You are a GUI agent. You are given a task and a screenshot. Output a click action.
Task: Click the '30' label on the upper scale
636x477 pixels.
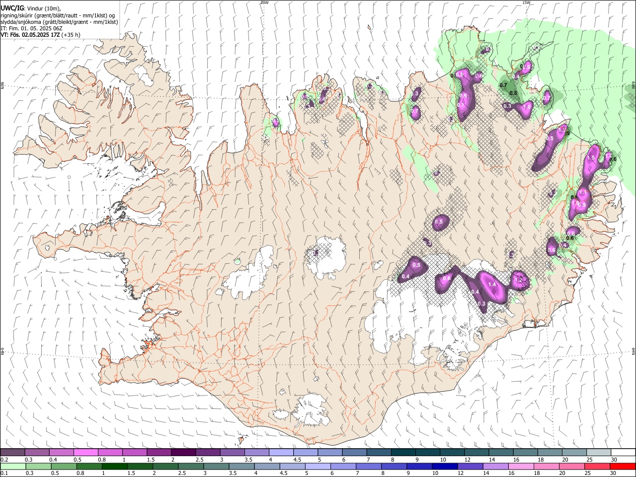point(614,460)
